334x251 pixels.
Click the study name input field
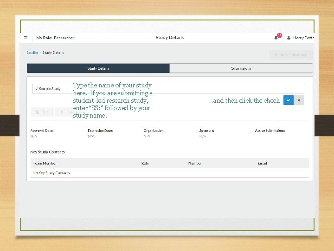tap(168, 89)
